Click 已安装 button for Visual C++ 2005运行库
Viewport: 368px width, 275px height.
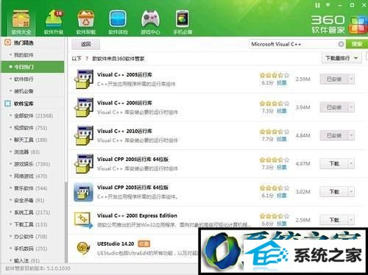tap(334, 79)
